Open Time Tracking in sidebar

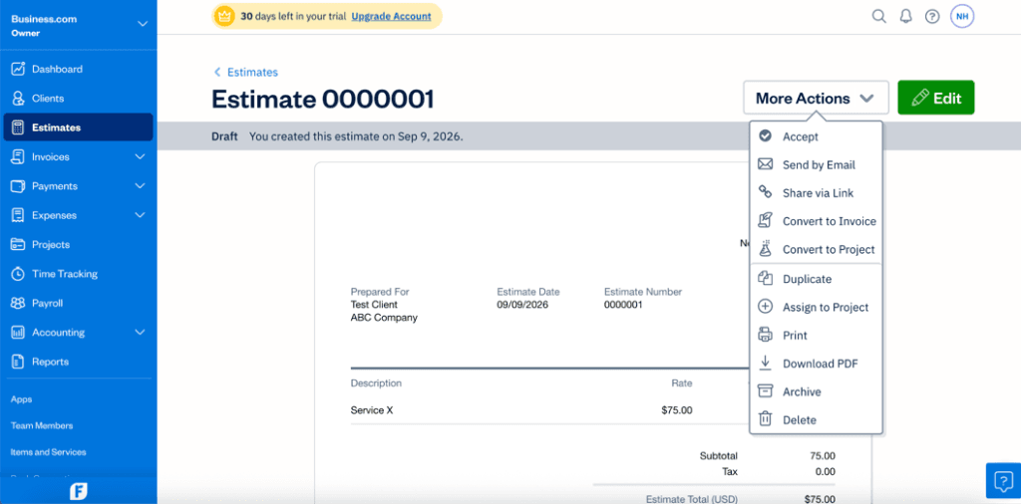click(x=78, y=274)
